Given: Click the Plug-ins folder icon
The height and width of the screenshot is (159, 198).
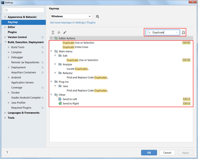Looking at the screenshot, I should coord(56,82).
